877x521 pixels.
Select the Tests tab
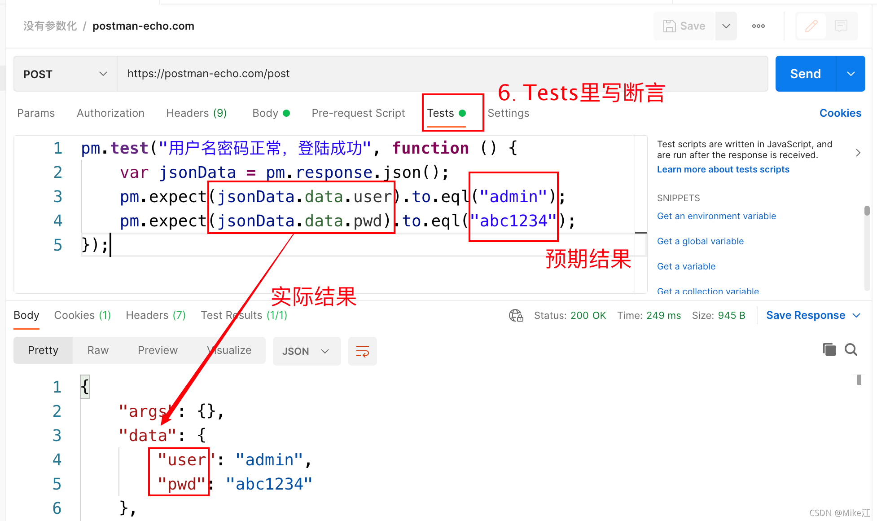[x=446, y=113]
